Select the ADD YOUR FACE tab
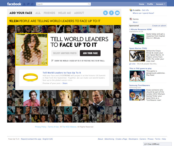 point(21,13)
